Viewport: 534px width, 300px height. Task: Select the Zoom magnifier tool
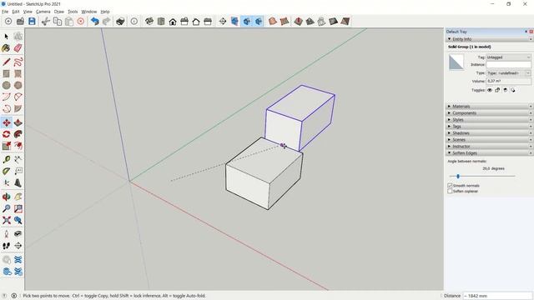(x=7, y=208)
